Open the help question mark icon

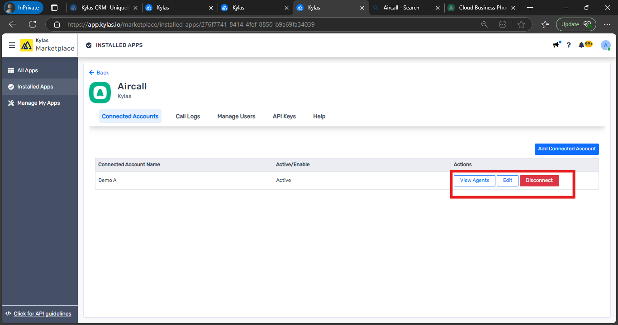[569, 45]
